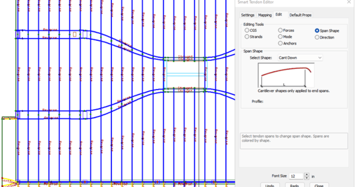Viewport: 358px width, 187px height.
Task: Select the Mode radio option
Action: point(280,37)
